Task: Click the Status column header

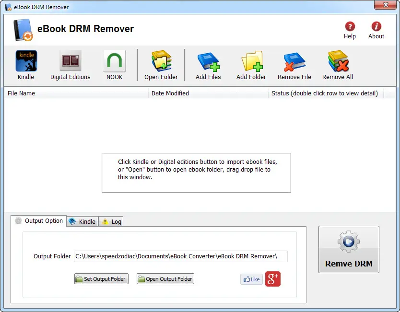Action: (x=326, y=93)
